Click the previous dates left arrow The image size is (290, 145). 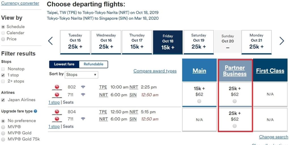[x=50, y=41]
